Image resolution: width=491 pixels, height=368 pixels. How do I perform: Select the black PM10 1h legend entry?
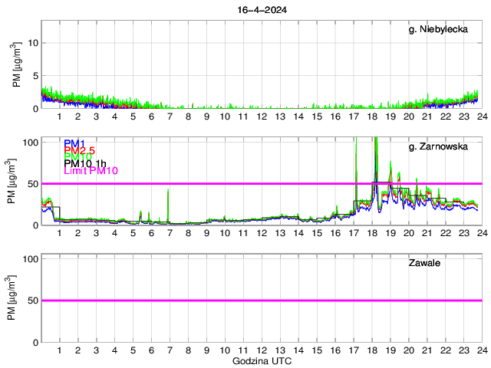[x=84, y=163]
